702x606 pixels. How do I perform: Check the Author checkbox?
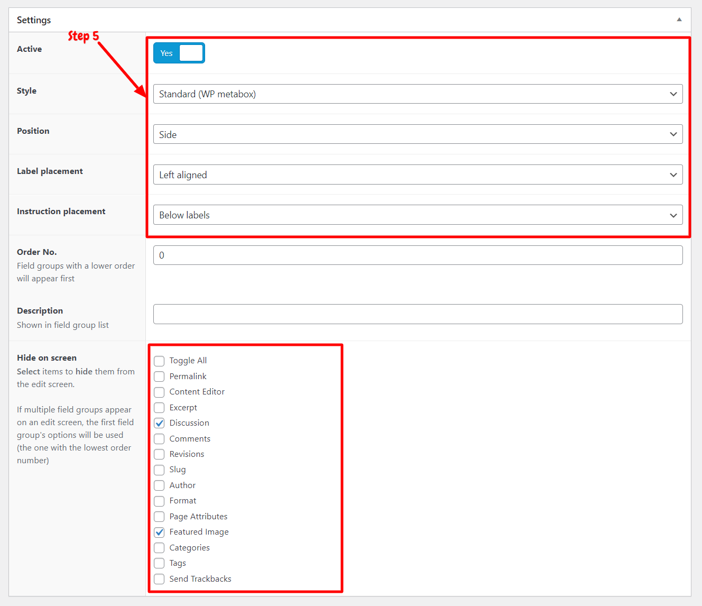[159, 485]
